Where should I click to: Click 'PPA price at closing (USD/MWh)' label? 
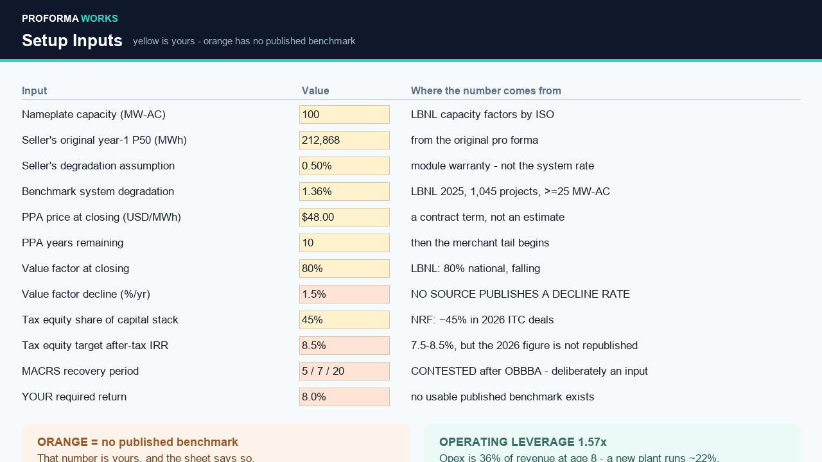[x=101, y=217]
